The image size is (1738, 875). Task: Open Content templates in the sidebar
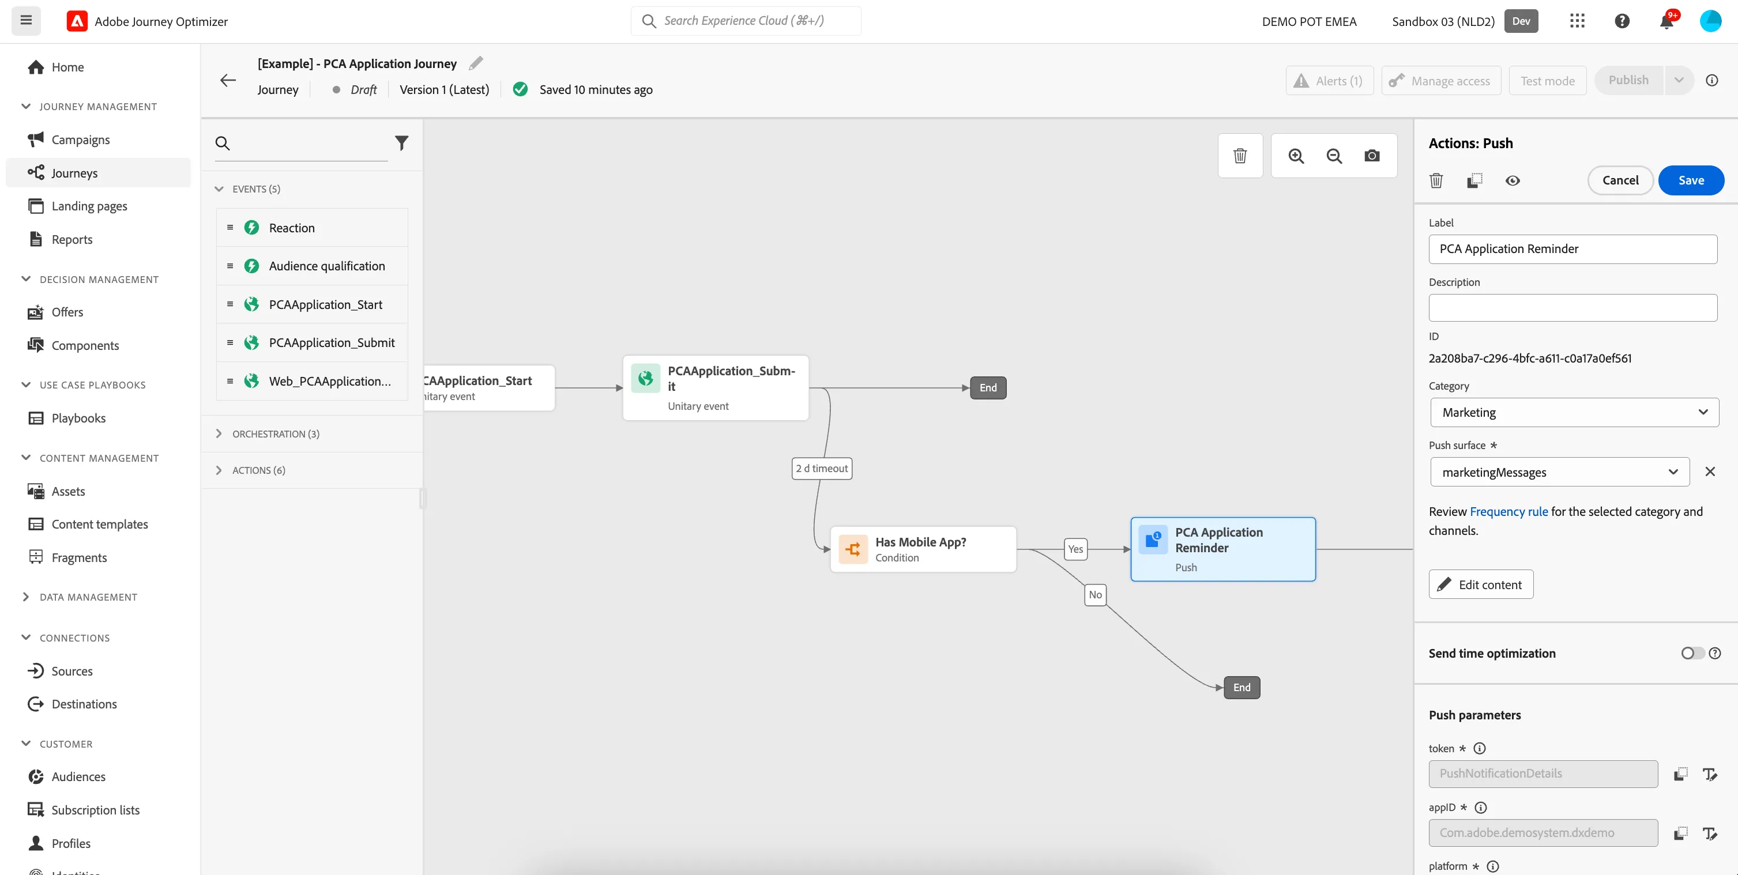click(x=100, y=524)
